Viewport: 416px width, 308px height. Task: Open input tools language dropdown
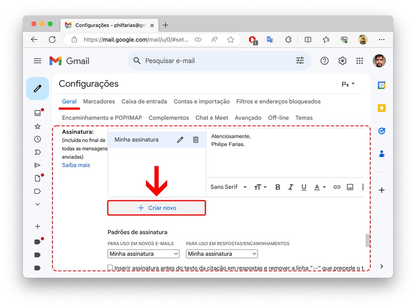[x=348, y=84]
